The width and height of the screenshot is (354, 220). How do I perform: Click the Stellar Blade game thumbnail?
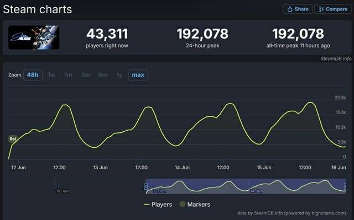pos(34,37)
